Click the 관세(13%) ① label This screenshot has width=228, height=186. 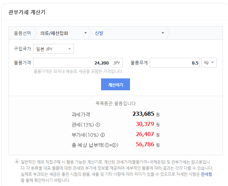coord(86,125)
